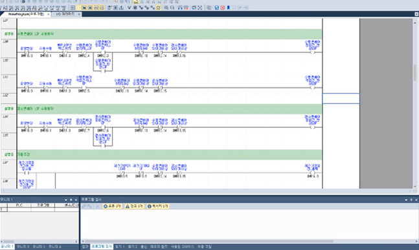Toggle the 경고 0개 warning filter
This screenshot has height=250, width=419.
click(135, 206)
